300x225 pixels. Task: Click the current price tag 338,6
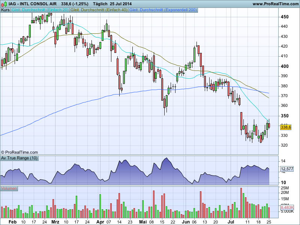point(286,127)
